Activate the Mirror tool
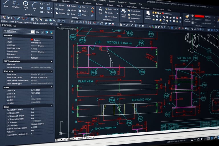 [72, 10]
